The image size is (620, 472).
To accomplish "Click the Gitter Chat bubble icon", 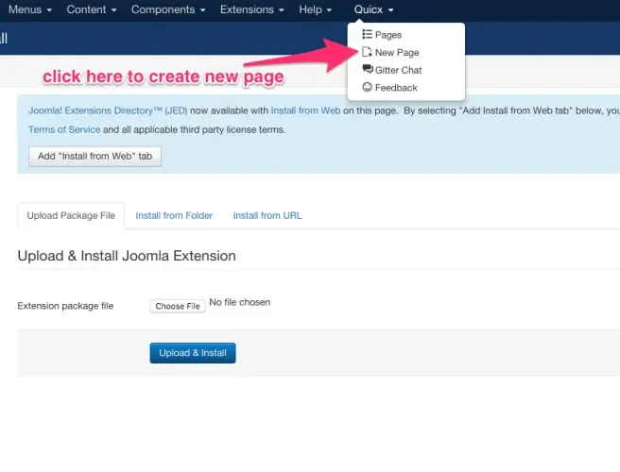I will (x=368, y=70).
